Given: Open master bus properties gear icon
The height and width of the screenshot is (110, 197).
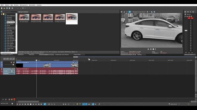Looking at the screenshot, I should coord(185,12).
